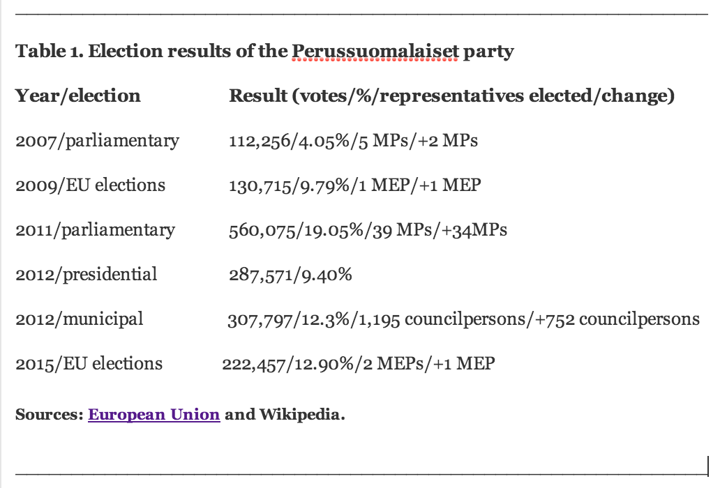Click the 560,075/19.05% result text
Image resolution: width=720 pixels, height=488 pixels.
[x=368, y=230]
